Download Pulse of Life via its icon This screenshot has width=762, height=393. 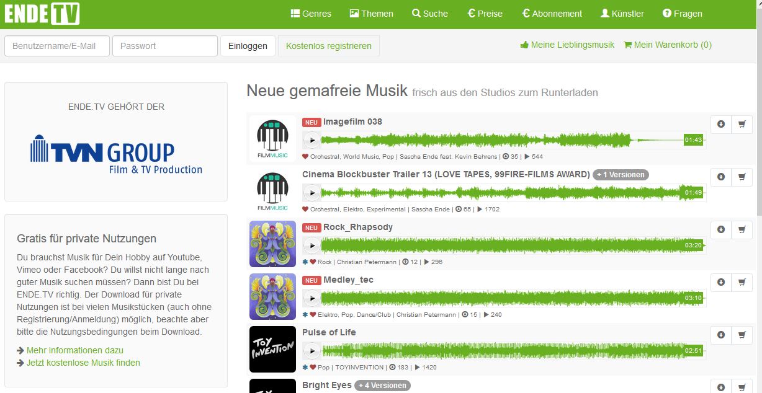721,335
